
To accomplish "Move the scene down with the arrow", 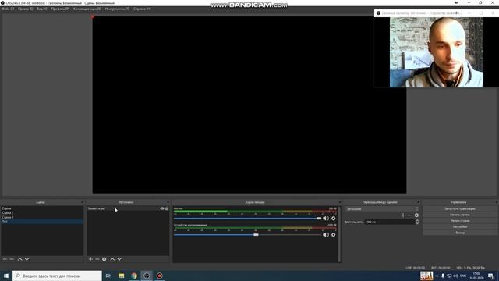I will (x=27, y=259).
